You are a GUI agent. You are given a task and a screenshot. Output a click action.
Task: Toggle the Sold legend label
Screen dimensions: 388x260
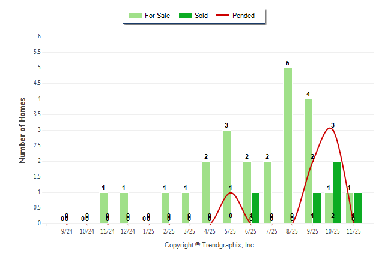tap(201, 16)
